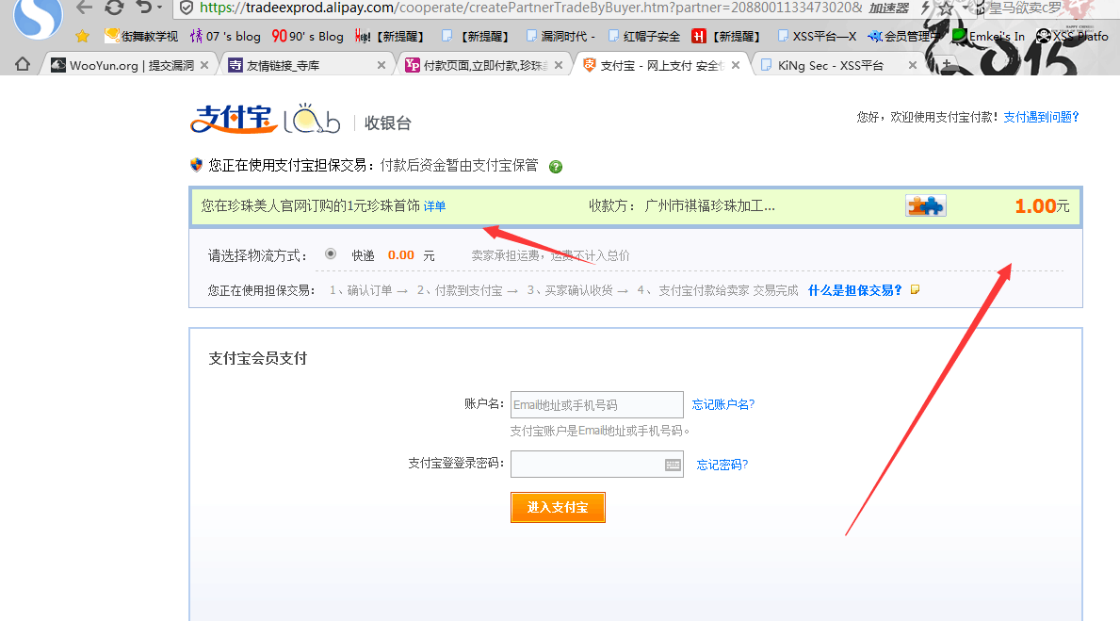The width and height of the screenshot is (1120, 621).
Task: Select the 快递 shipping radio button
Action: pos(330,253)
